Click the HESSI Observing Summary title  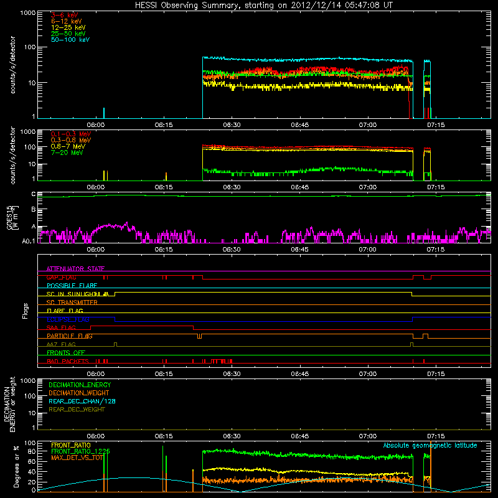coord(263,6)
